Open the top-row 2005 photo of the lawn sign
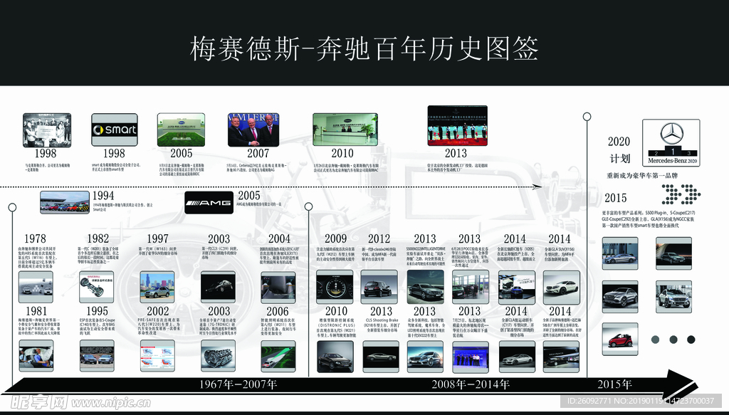This screenshot has width=729, height=415. click(181, 130)
